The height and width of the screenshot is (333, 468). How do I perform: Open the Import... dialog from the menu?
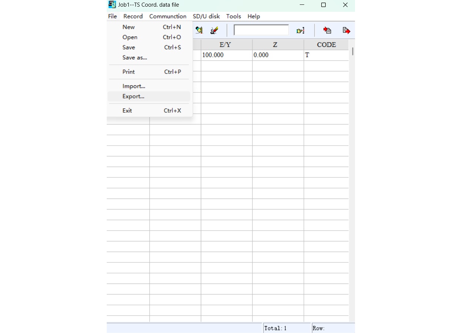click(x=134, y=86)
